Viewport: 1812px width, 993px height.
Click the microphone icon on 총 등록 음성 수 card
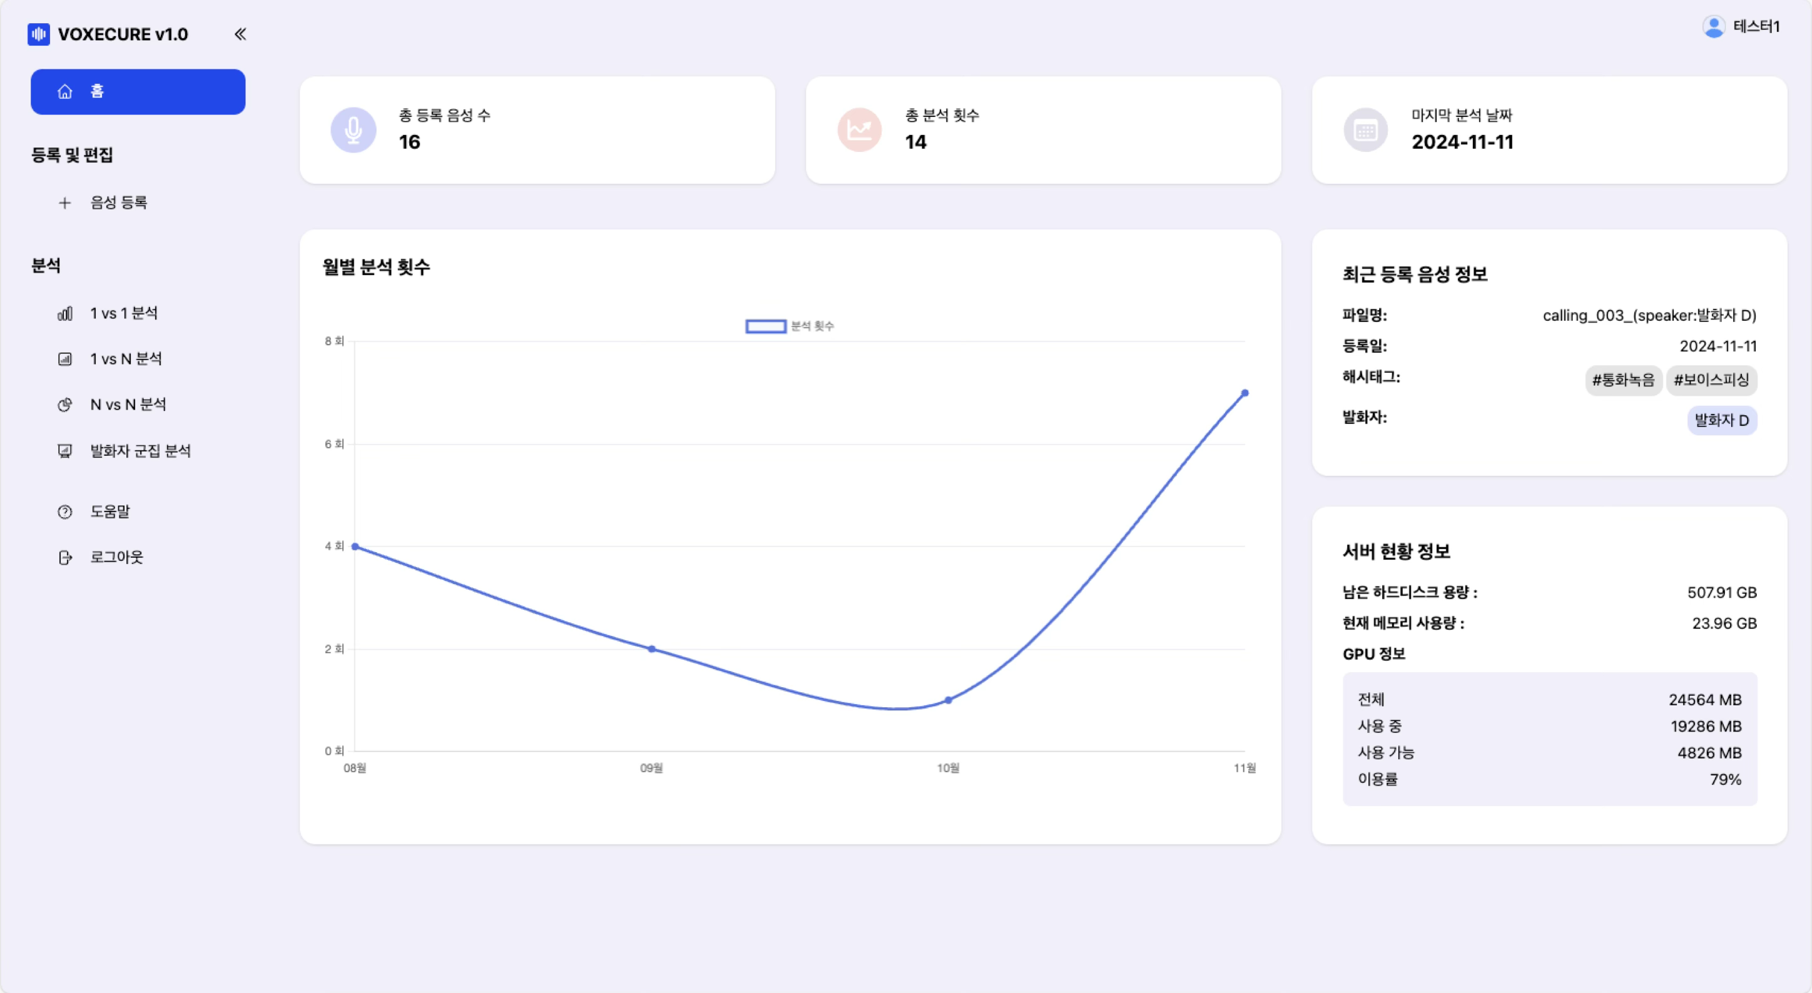[x=353, y=130]
